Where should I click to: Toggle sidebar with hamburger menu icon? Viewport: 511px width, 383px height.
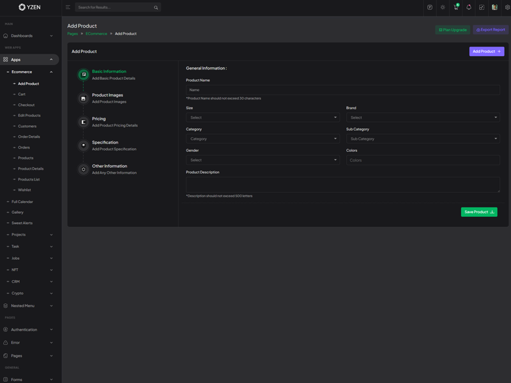pos(68,8)
